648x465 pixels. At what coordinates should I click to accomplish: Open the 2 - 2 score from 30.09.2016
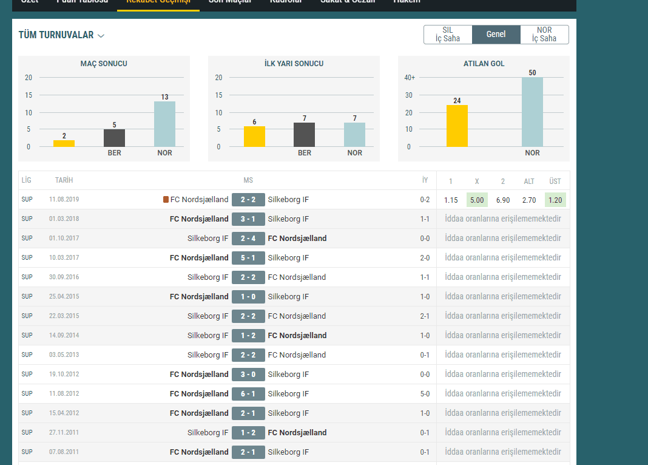[x=248, y=277]
